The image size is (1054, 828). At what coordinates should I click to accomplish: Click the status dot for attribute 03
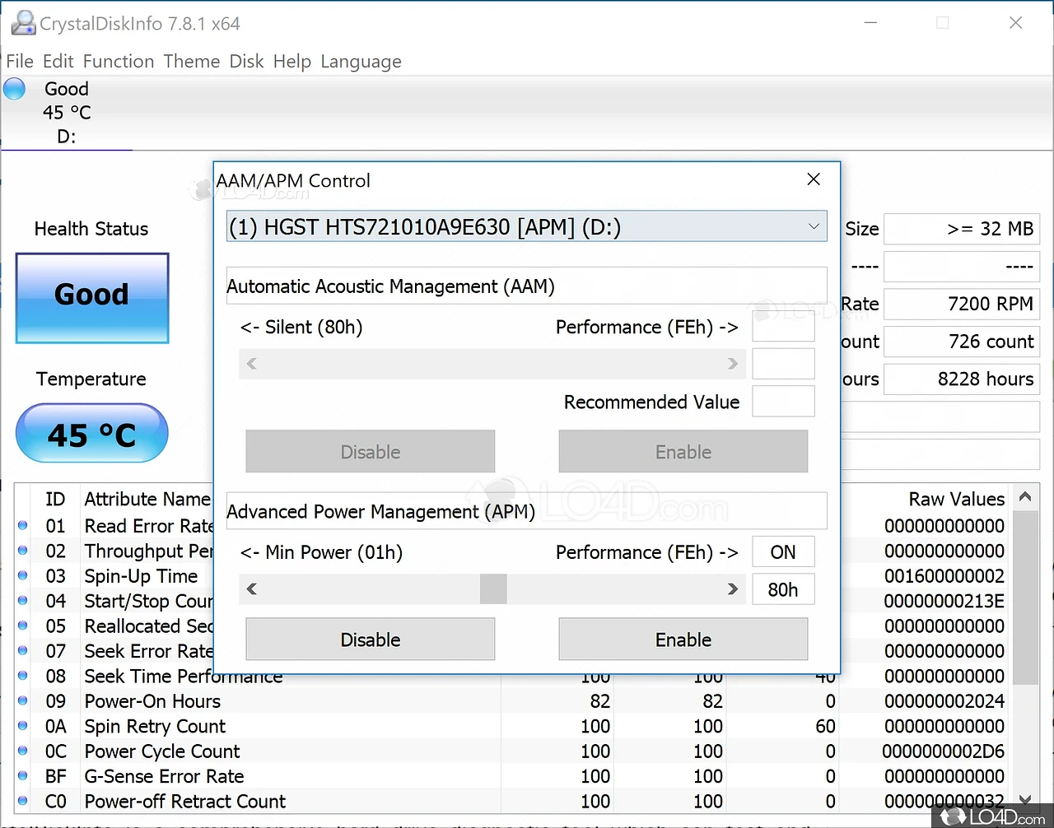point(23,575)
